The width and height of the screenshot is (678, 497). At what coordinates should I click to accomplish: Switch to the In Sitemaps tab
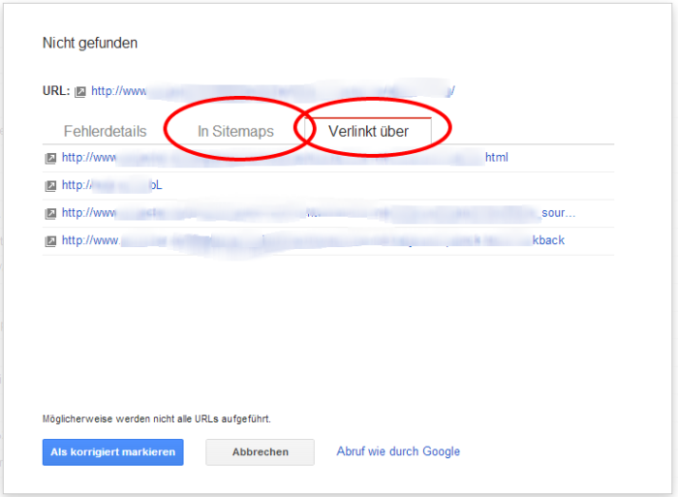235,131
